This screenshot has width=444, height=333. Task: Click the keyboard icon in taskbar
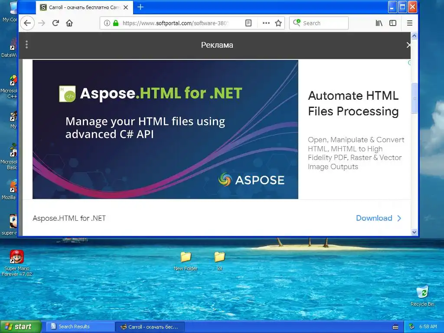tap(395, 327)
